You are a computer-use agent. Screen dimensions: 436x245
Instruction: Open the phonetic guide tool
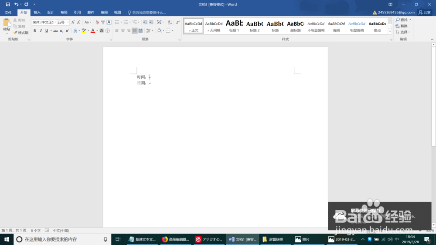[103, 22]
